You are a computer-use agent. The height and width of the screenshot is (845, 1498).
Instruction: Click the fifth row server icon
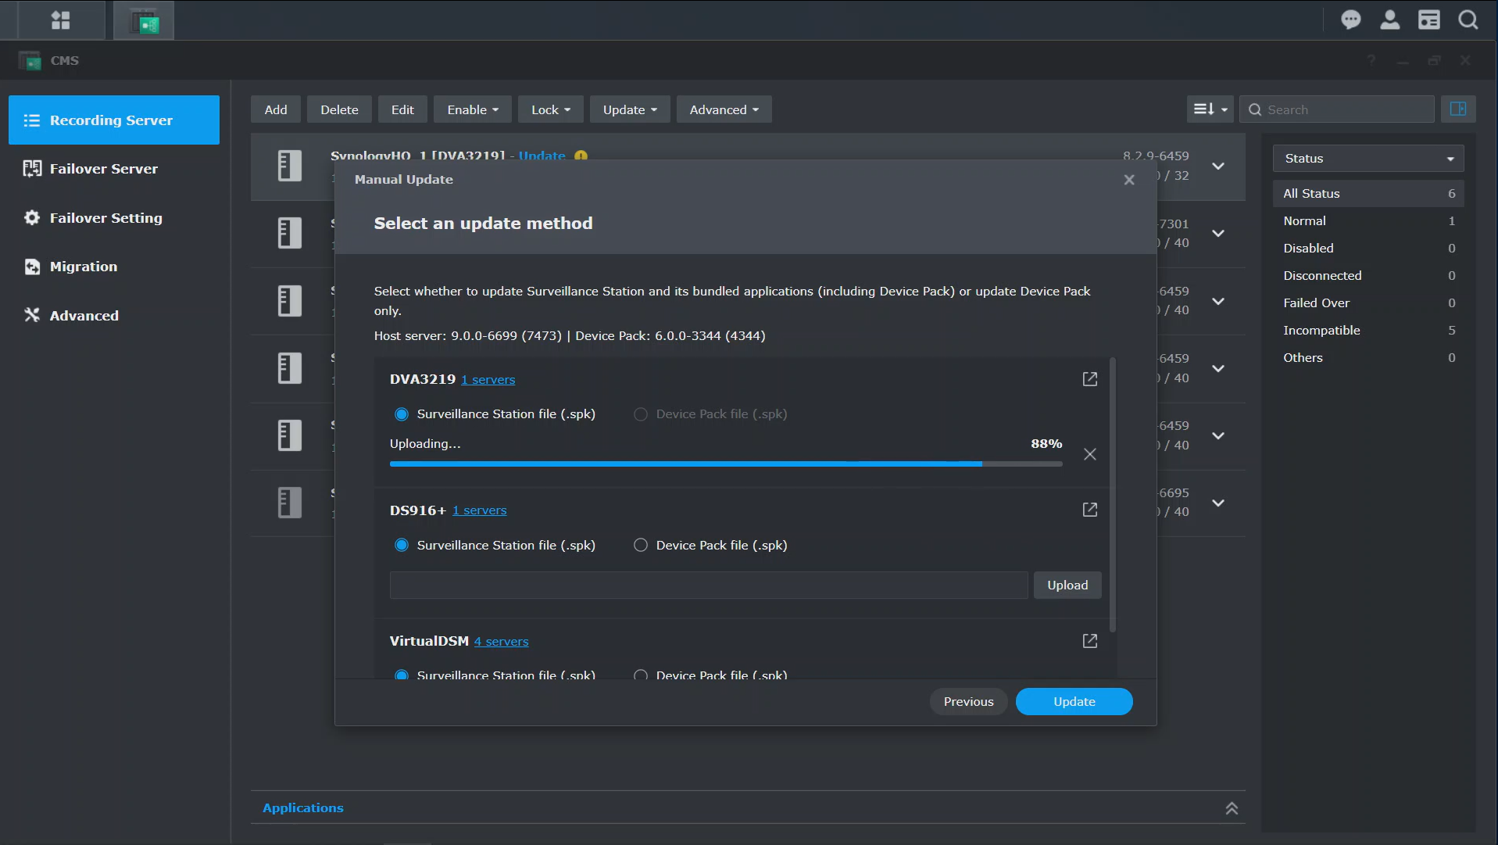point(290,435)
